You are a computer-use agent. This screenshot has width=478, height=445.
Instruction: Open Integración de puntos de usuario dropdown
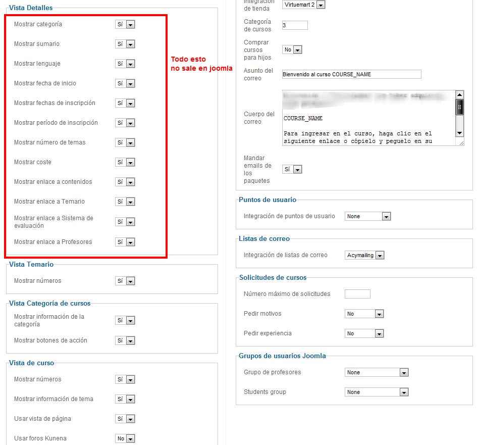[x=368, y=216]
